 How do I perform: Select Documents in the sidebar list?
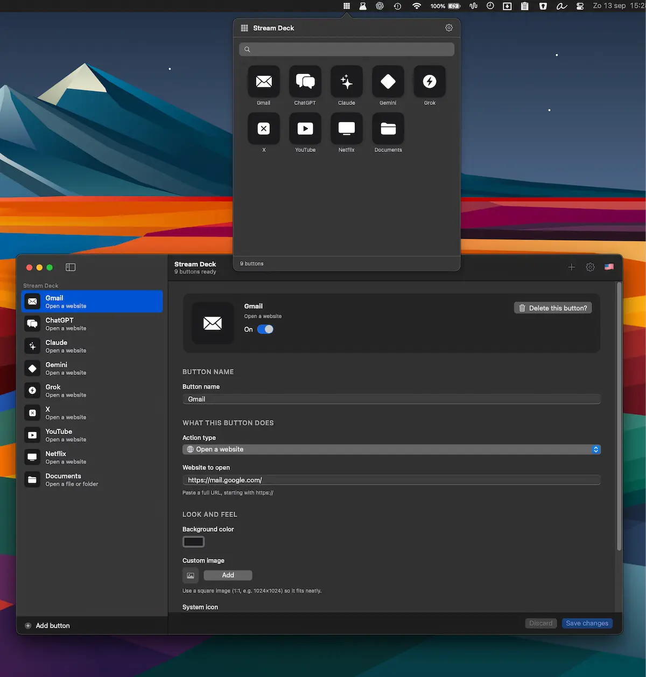92,479
